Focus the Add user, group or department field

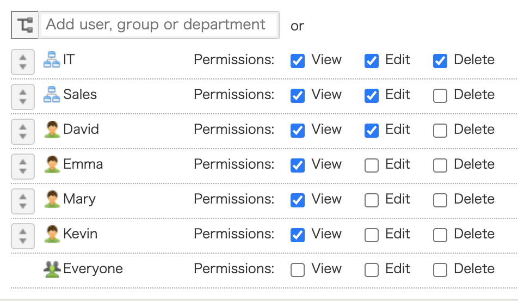(159, 25)
